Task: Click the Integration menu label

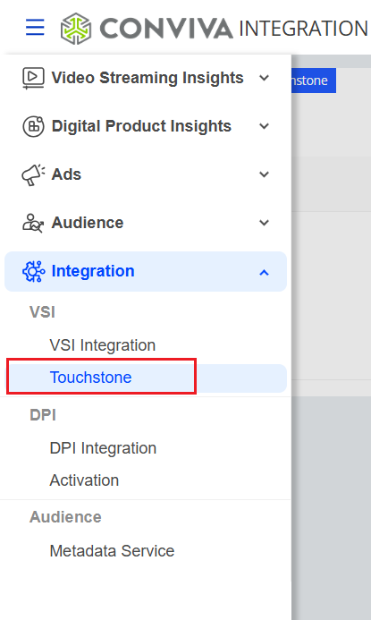Action: point(93,271)
